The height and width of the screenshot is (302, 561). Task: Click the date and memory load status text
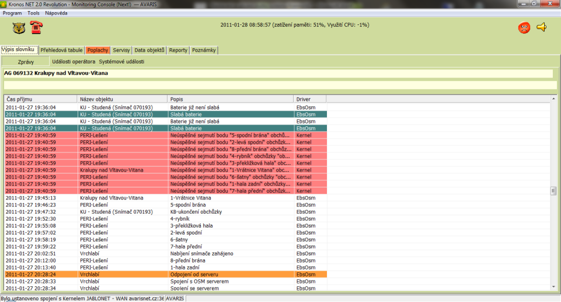(295, 25)
